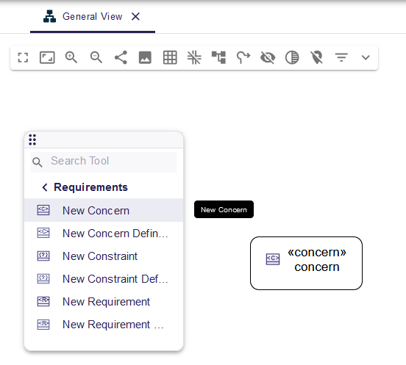Viewport: 406px width, 365px height.
Task: Click the New Concern row icon
Action: pyautogui.click(x=43, y=210)
